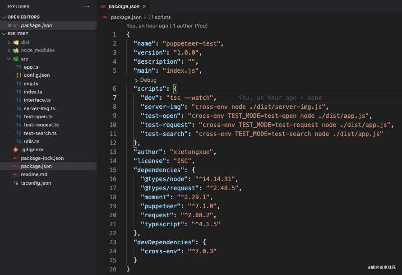Viewport: 402px width, 275px height.
Task: Click the icon beside tsconfig.json
Action: [x=16, y=183]
